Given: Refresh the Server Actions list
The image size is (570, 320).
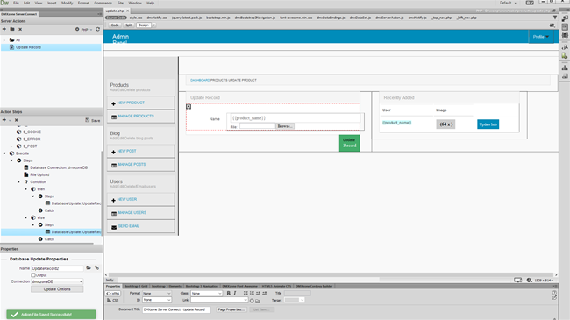Looking at the screenshot, I should (x=98, y=29).
